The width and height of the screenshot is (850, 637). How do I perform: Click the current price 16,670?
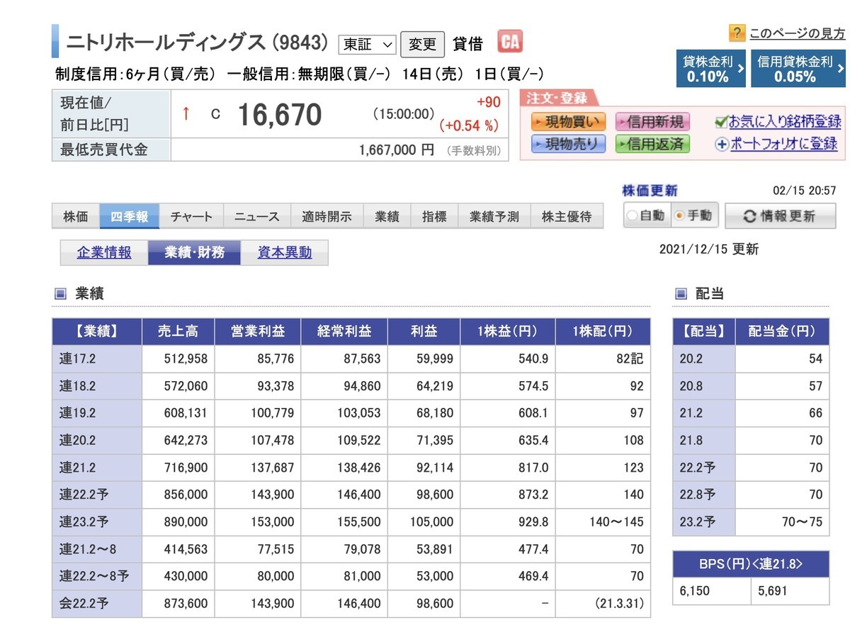(x=279, y=114)
